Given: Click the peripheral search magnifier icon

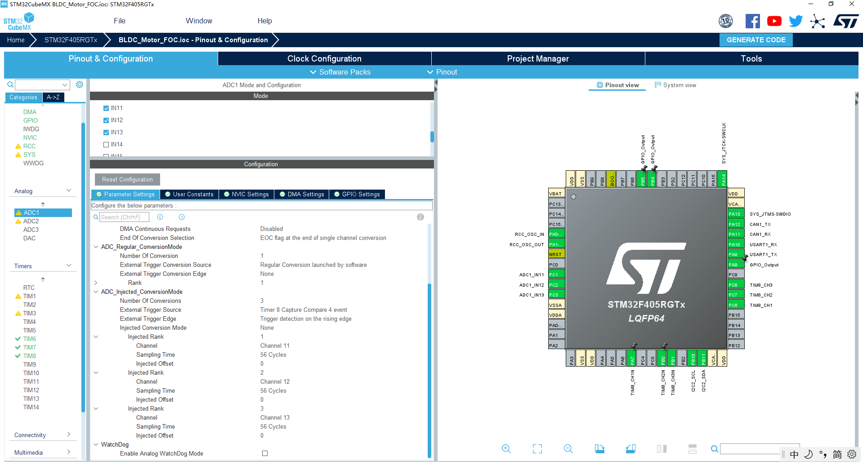Looking at the screenshot, I should click(x=10, y=84).
